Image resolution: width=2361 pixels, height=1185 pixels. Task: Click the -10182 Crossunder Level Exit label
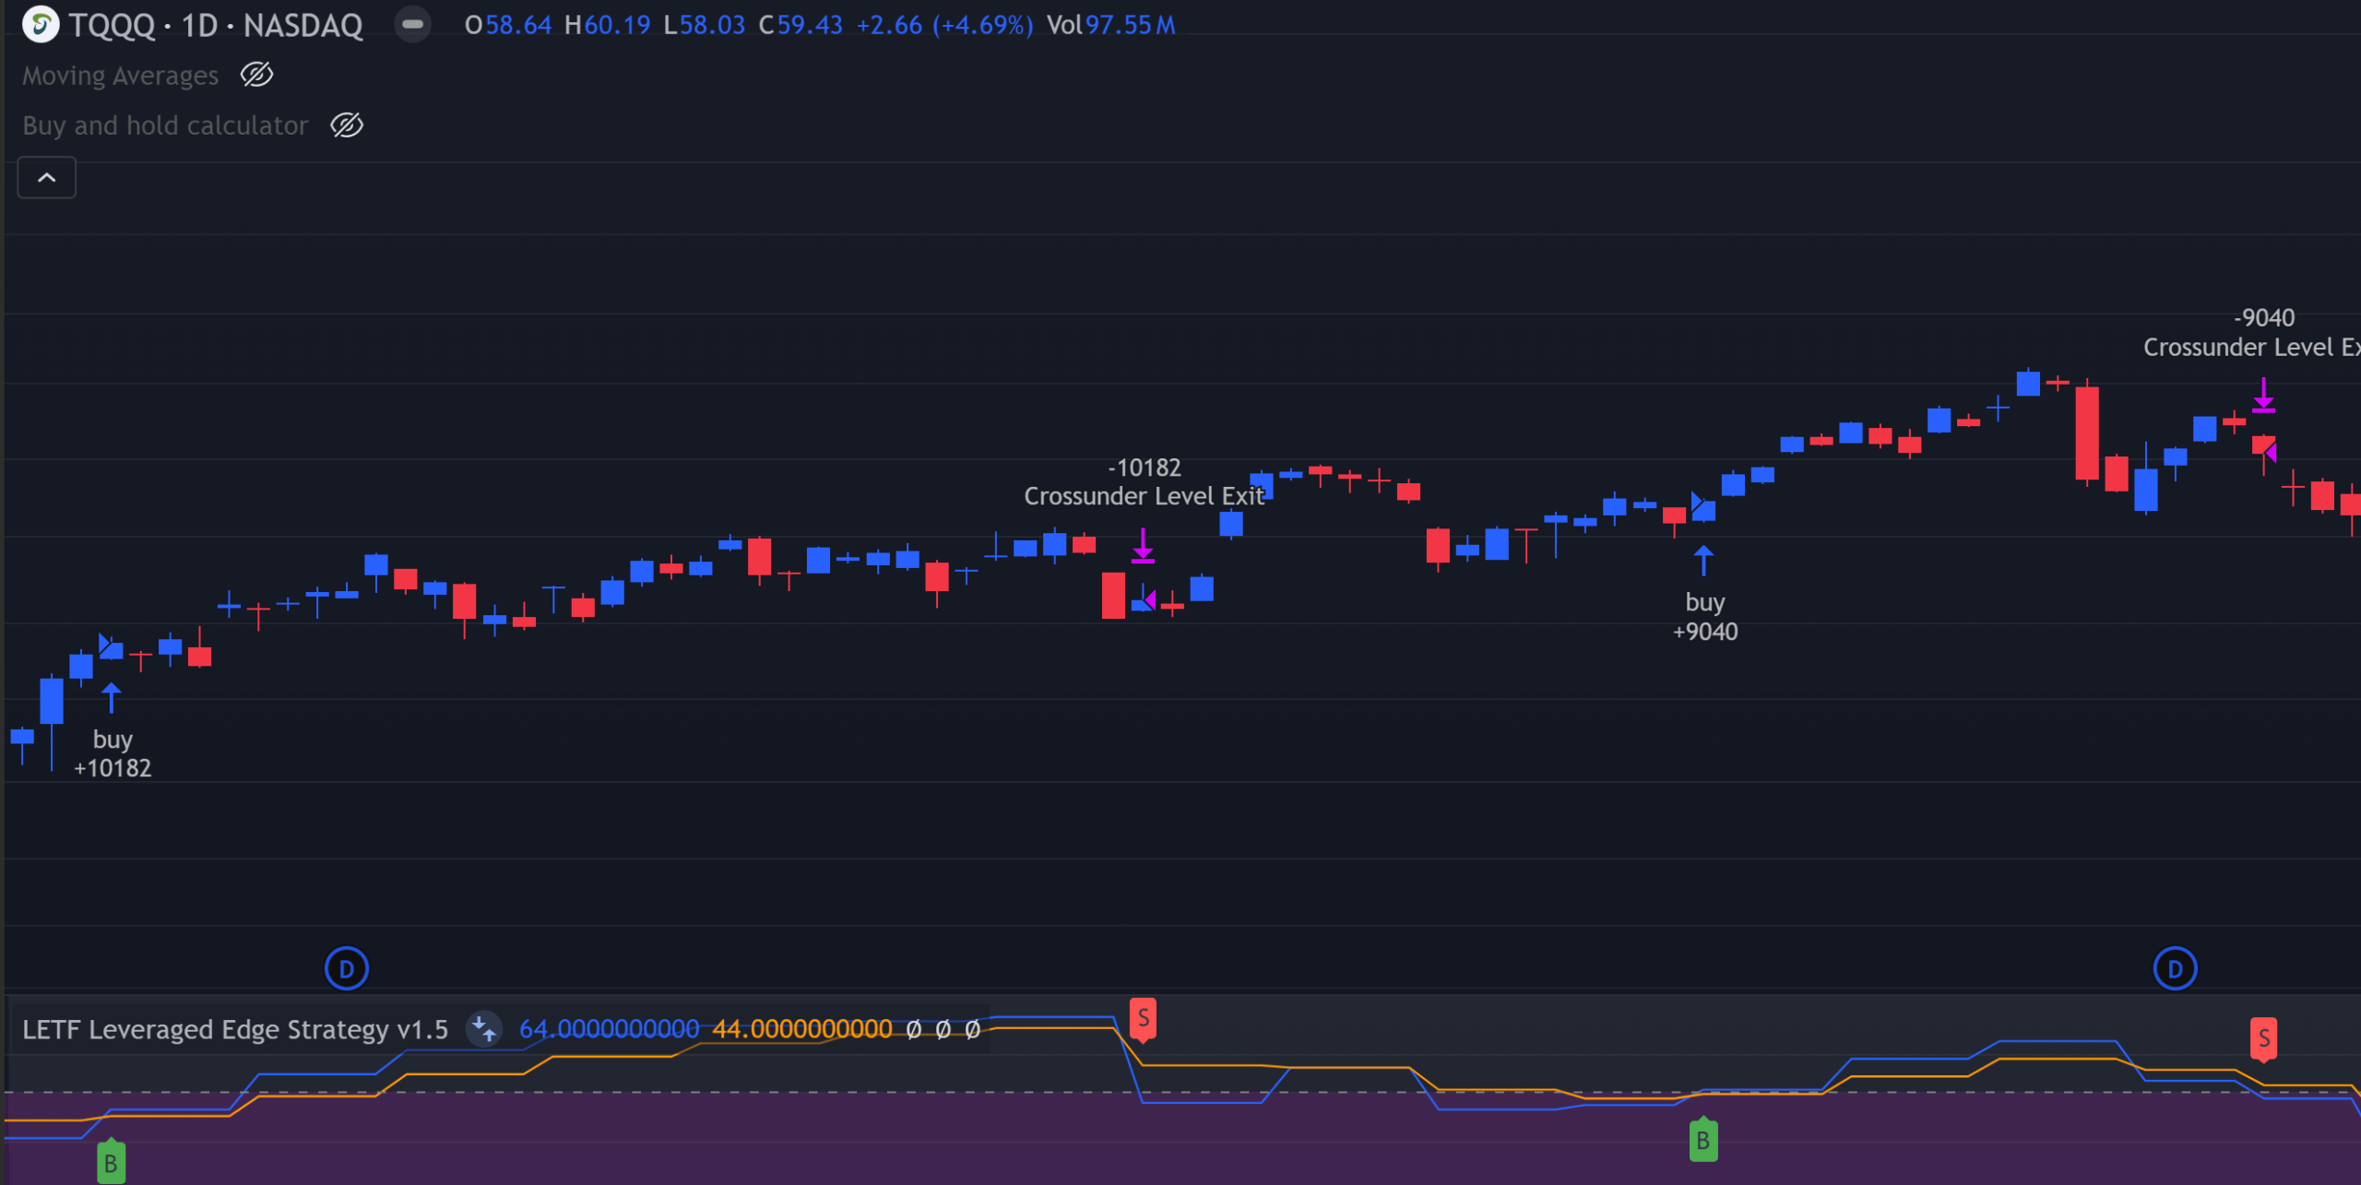[1144, 481]
